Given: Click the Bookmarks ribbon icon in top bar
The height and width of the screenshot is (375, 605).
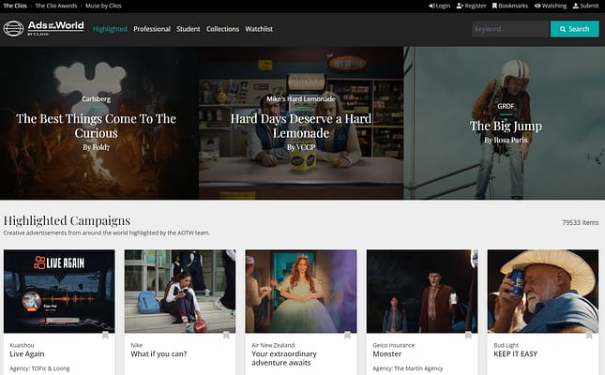Looking at the screenshot, I should coord(494,6).
